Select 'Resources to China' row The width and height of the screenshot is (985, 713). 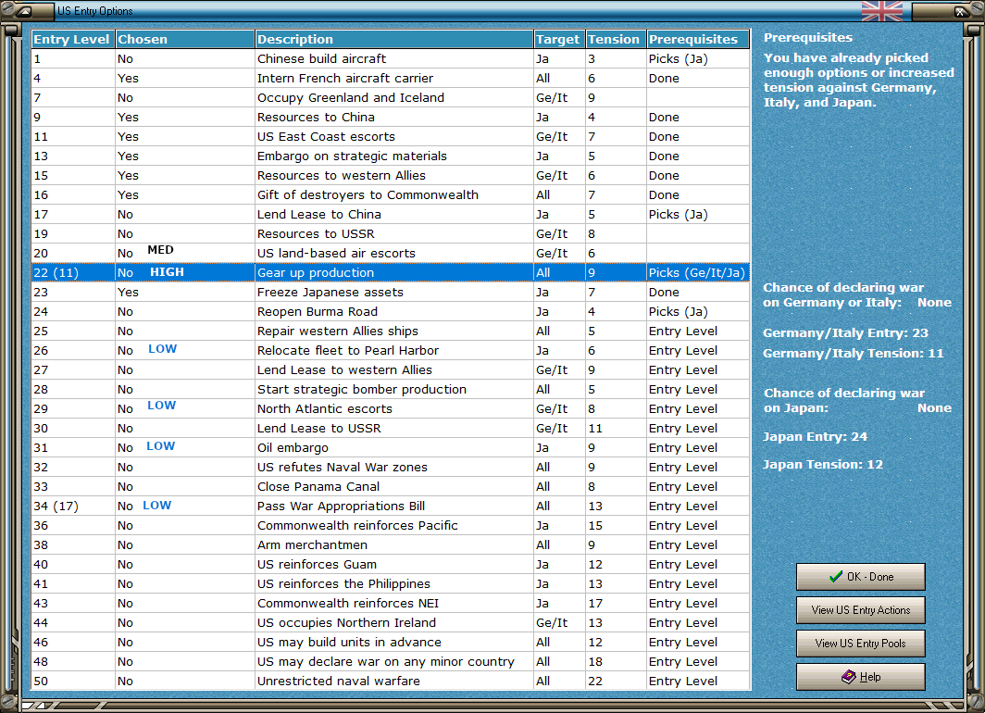pos(391,117)
